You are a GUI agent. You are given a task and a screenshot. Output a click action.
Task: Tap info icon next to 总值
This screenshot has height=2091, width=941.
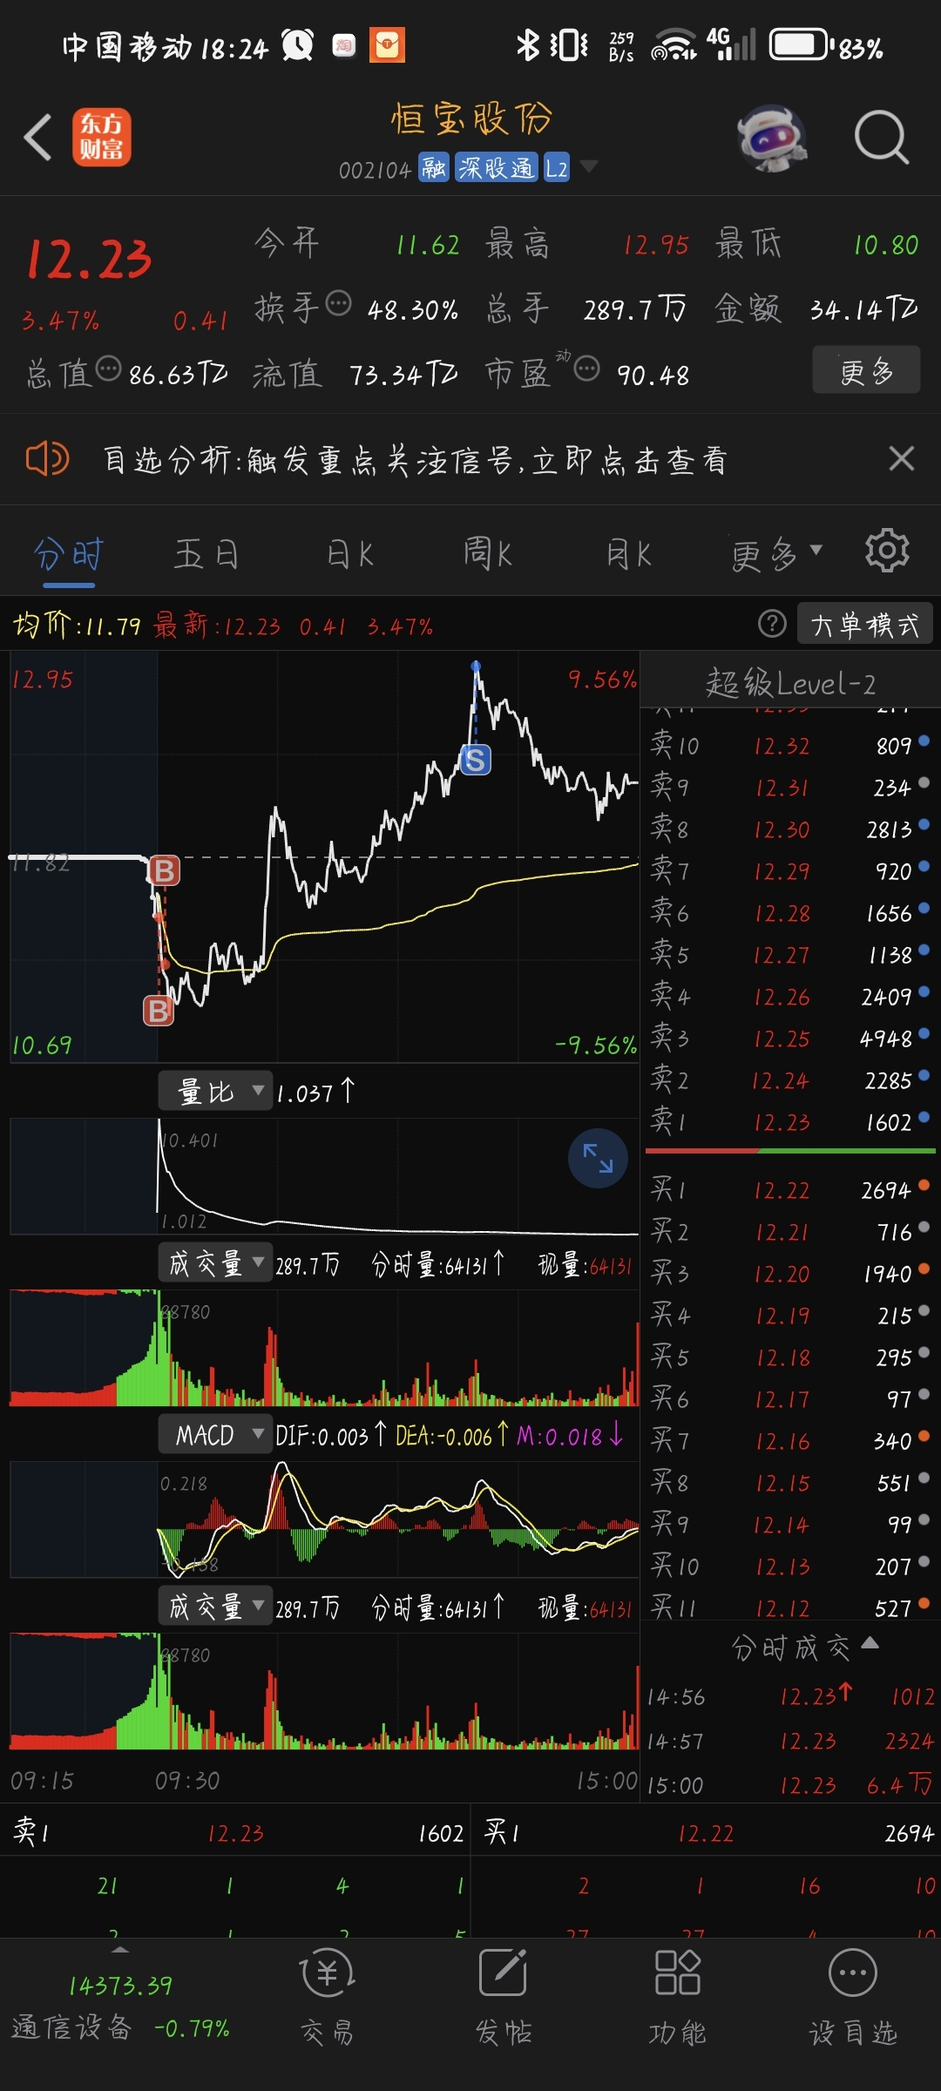point(108,369)
